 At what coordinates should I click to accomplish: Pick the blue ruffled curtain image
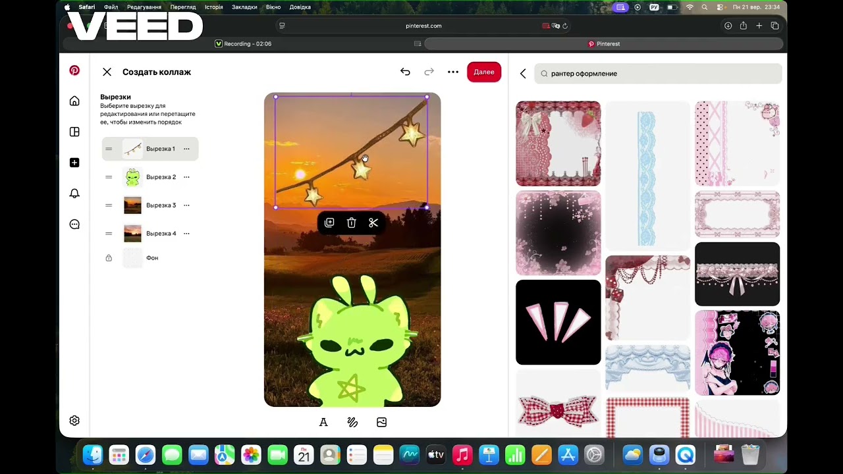click(648, 369)
